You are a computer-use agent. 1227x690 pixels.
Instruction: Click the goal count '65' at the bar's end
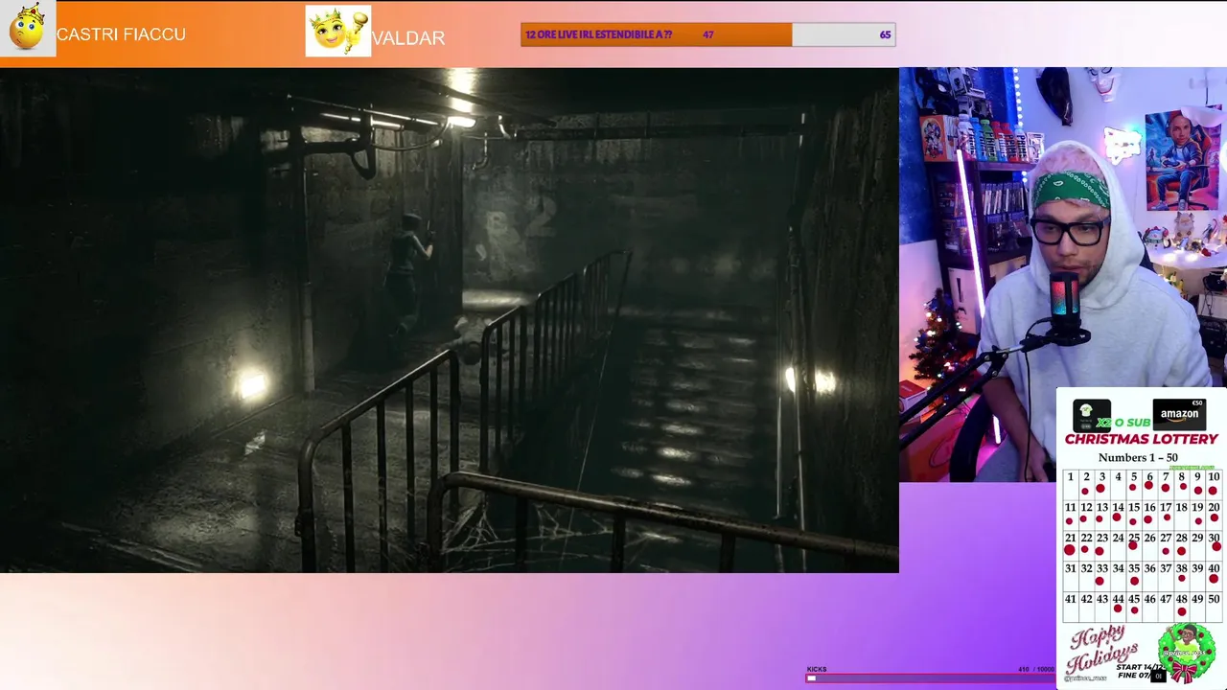click(x=885, y=34)
